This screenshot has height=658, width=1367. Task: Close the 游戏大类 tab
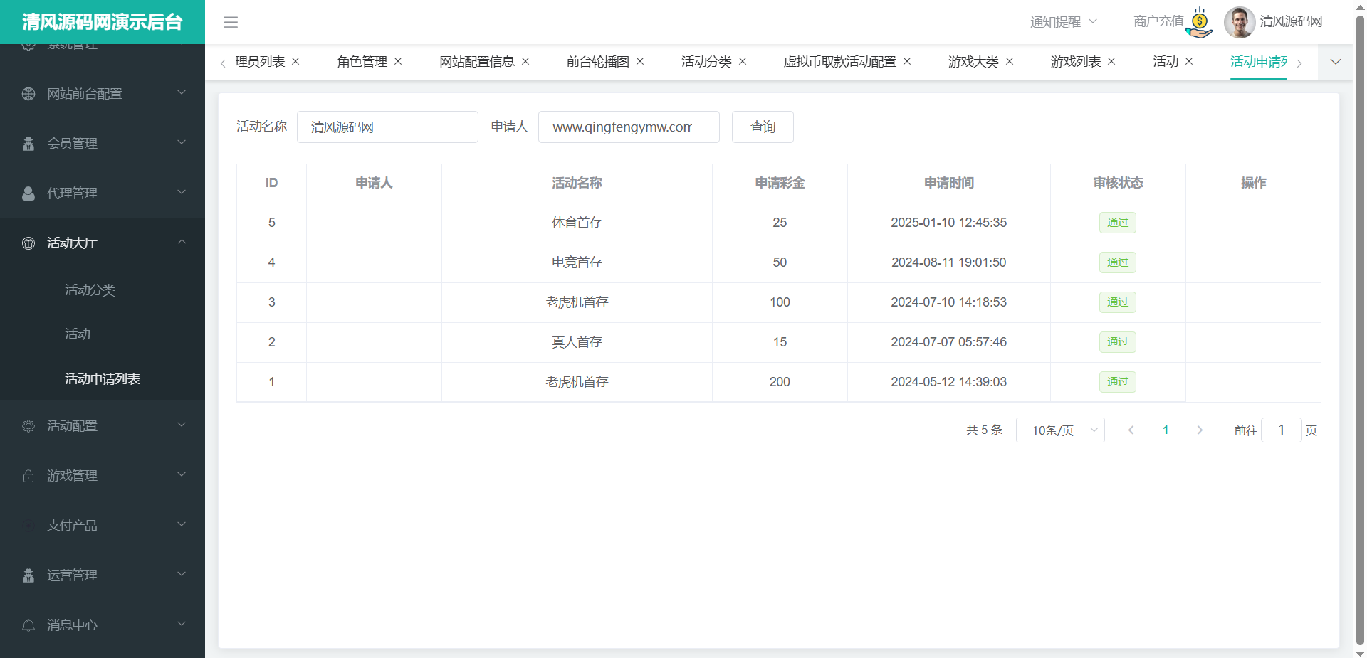(x=1010, y=62)
